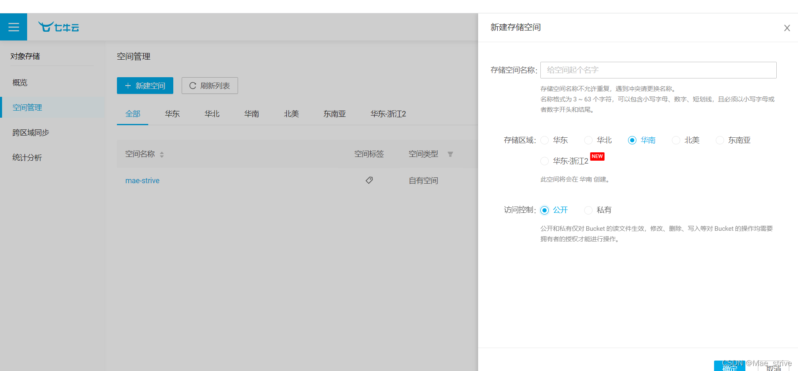Open the 空间类型 filter funnel
Screen dimensions: 798x371
click(x=450, y=154)
